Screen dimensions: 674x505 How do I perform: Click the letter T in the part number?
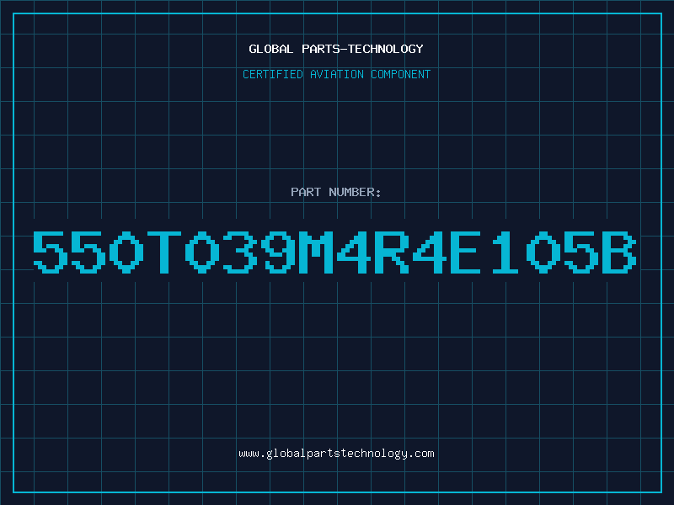click(164, 252)
